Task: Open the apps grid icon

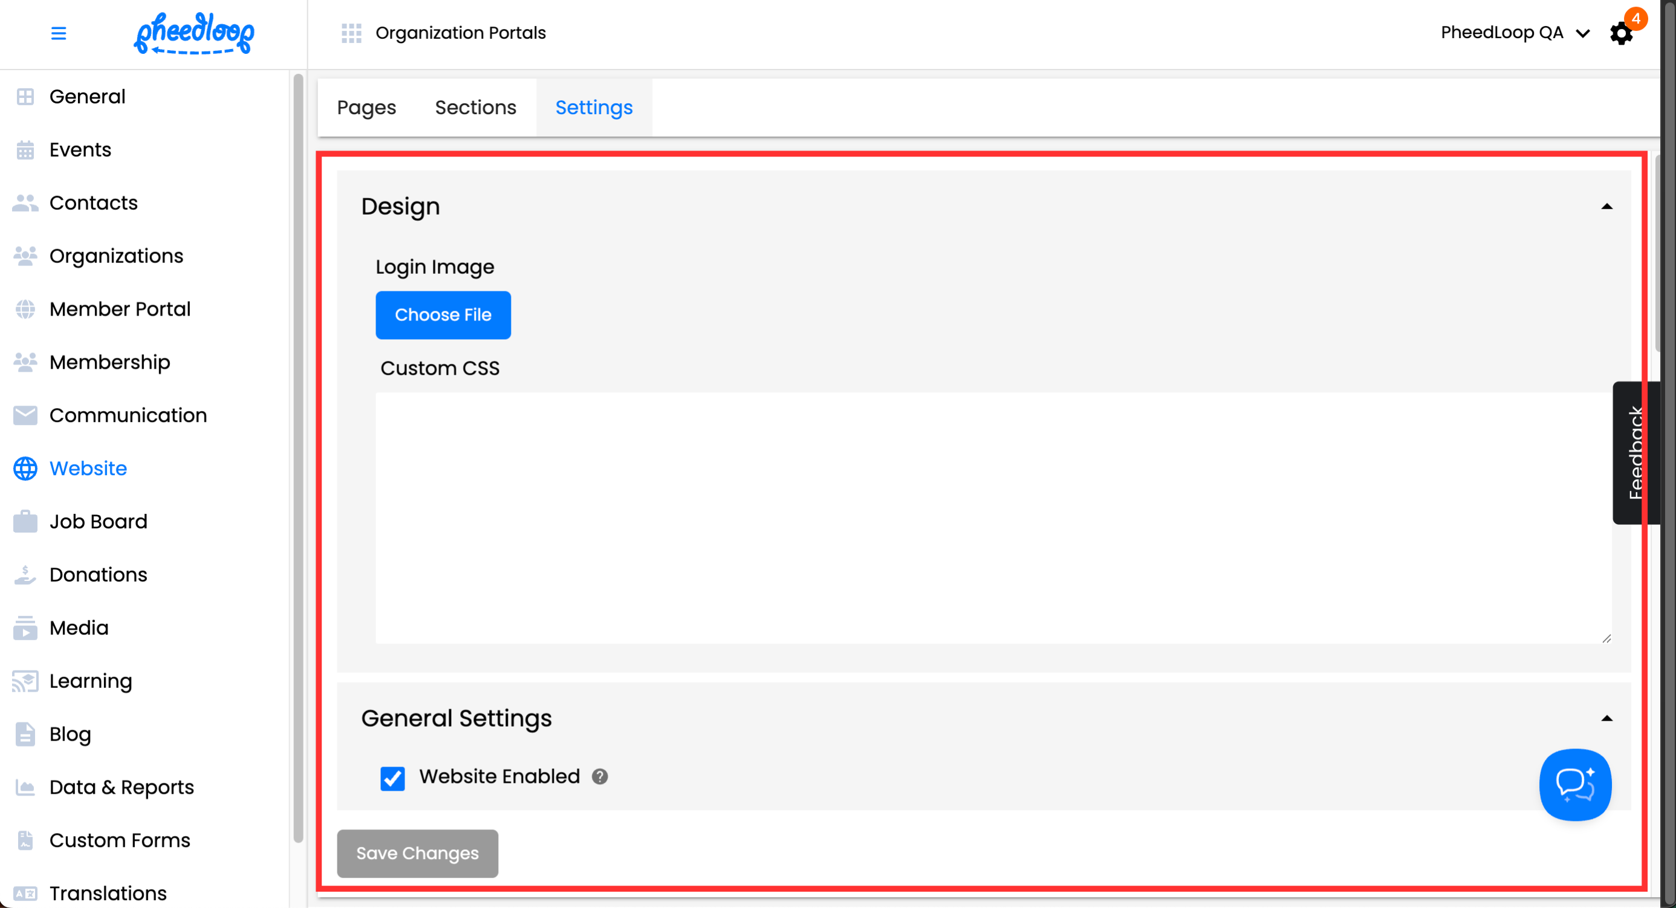Action: point(351,33)
